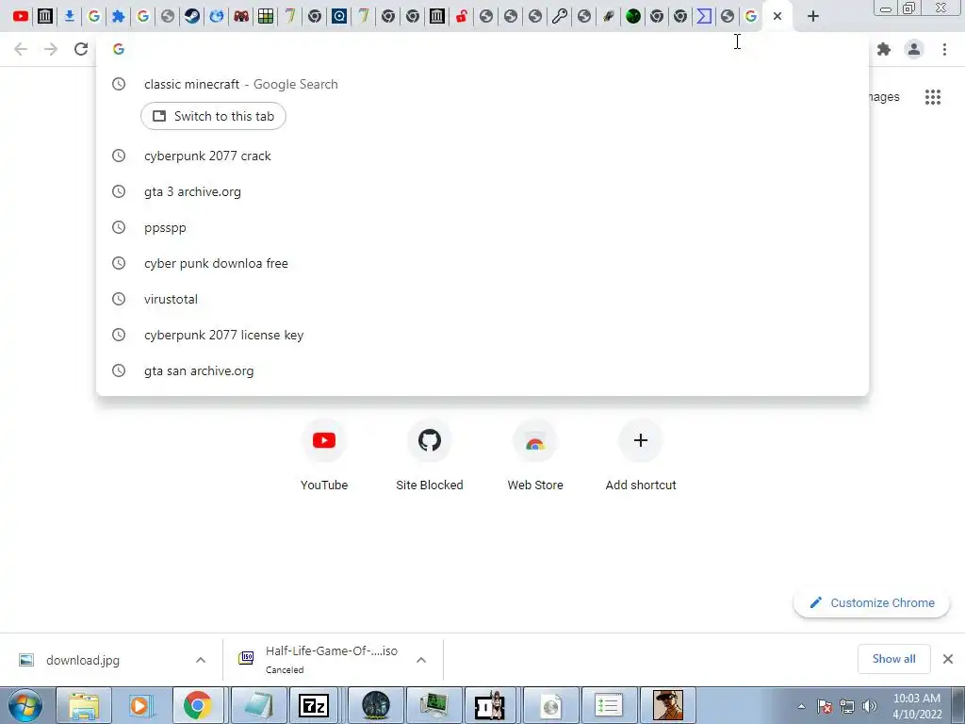Click the browser forward arrow
This screenshot has width=965, height=724.
click(51, 49)
